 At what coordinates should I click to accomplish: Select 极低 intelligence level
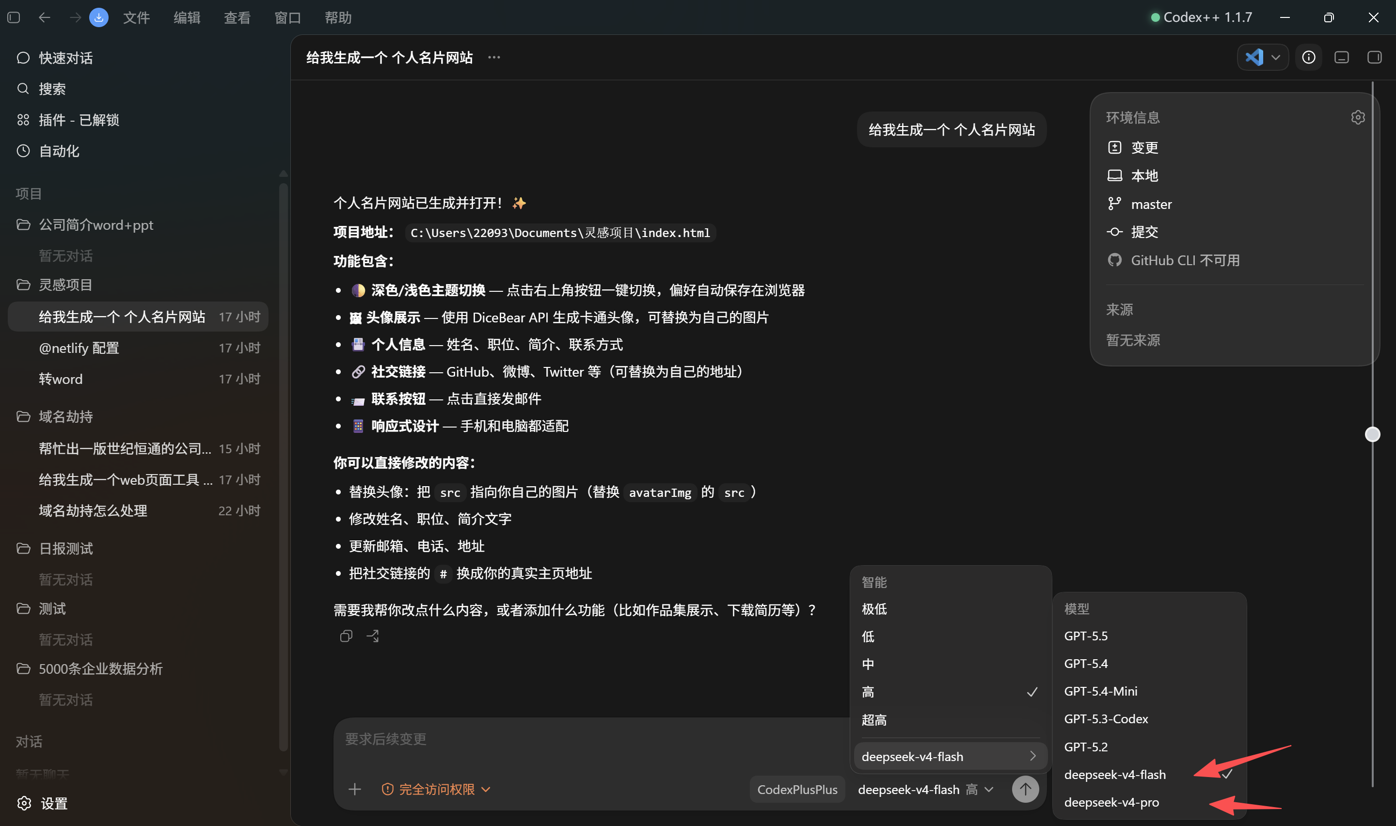point(951,609)
